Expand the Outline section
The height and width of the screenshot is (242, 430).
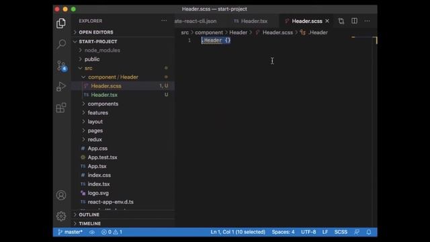[x=122, y=214]
